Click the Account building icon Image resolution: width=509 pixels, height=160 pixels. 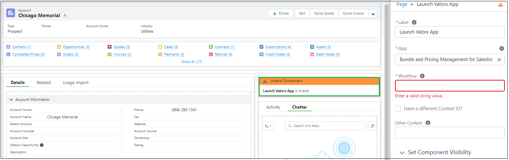coord(11,13)
